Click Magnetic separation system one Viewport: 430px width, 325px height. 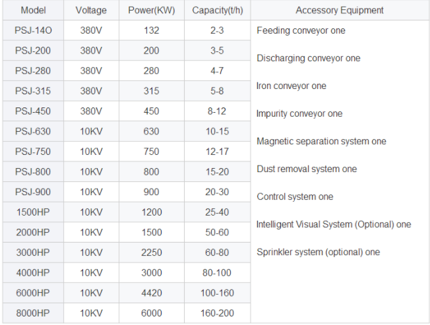(x=321, y=141)
